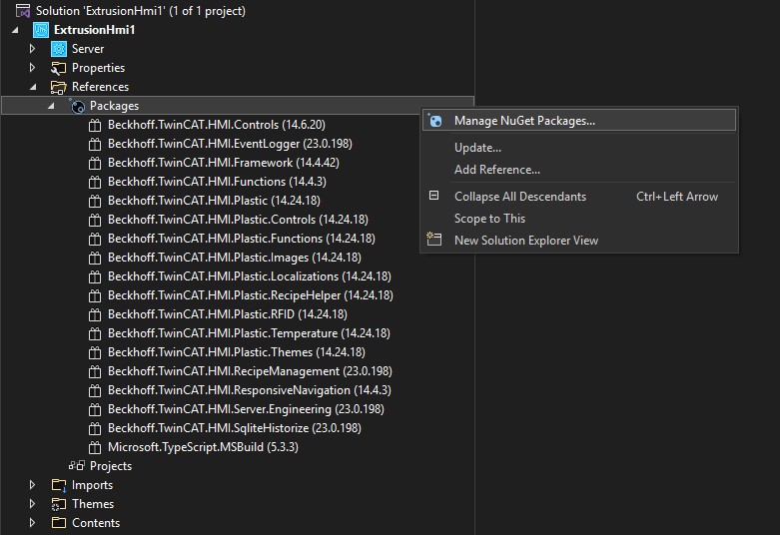Click package icon beside Beckhoff.TwinCAT.HMI.Plastic (14.24.18)

[x=95, y=201]
